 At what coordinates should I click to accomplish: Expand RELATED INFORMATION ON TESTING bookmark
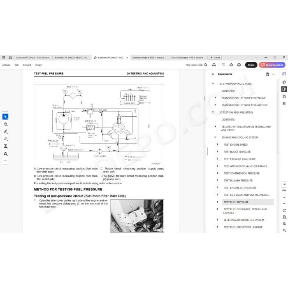click(x=215, y=126)
